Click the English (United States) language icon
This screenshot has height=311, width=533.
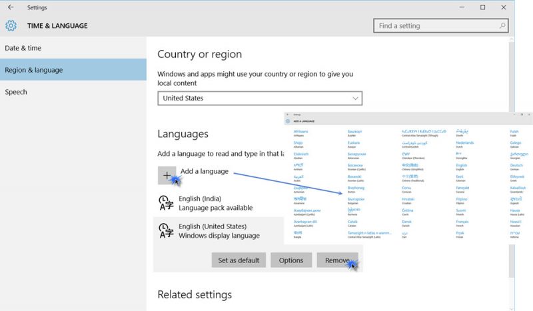(x=166, y=231)
